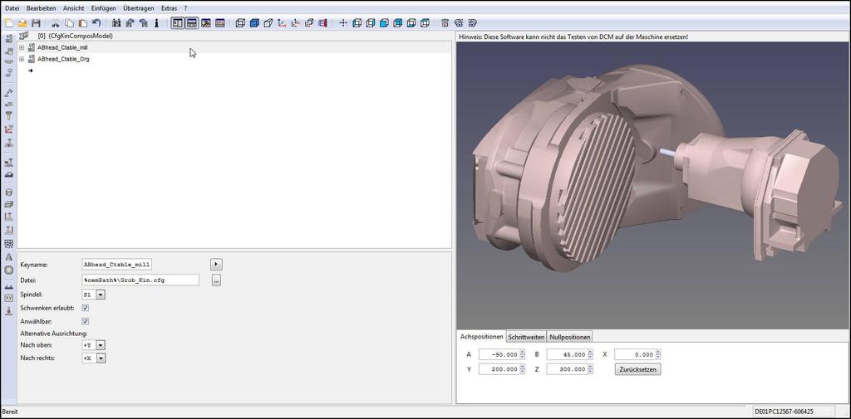Select the Achspositionen tab
The width and height of the screenshot is (851, 419).
click(x=481, y=336)
